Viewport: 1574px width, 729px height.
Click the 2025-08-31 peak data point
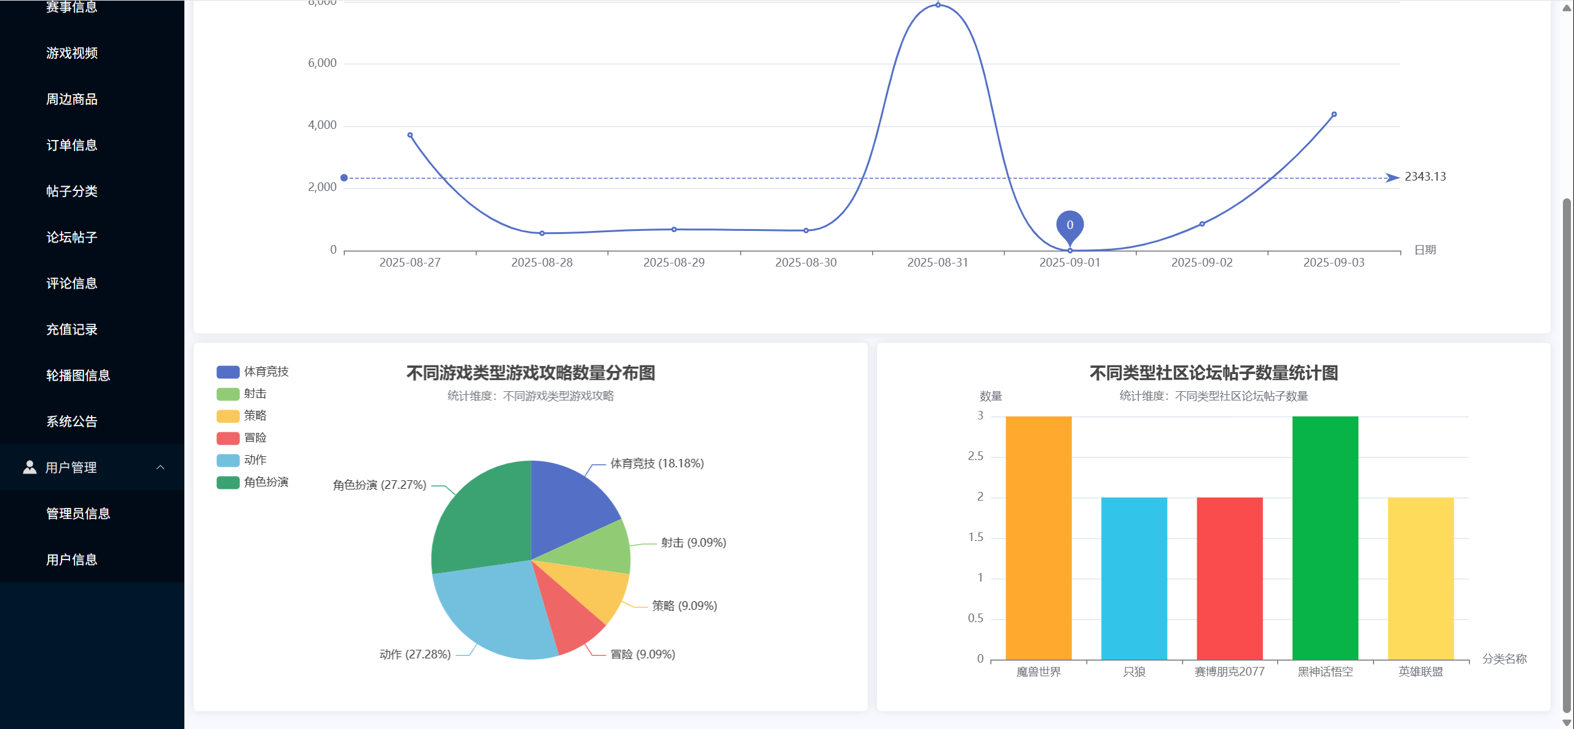(x=938, y=5)
